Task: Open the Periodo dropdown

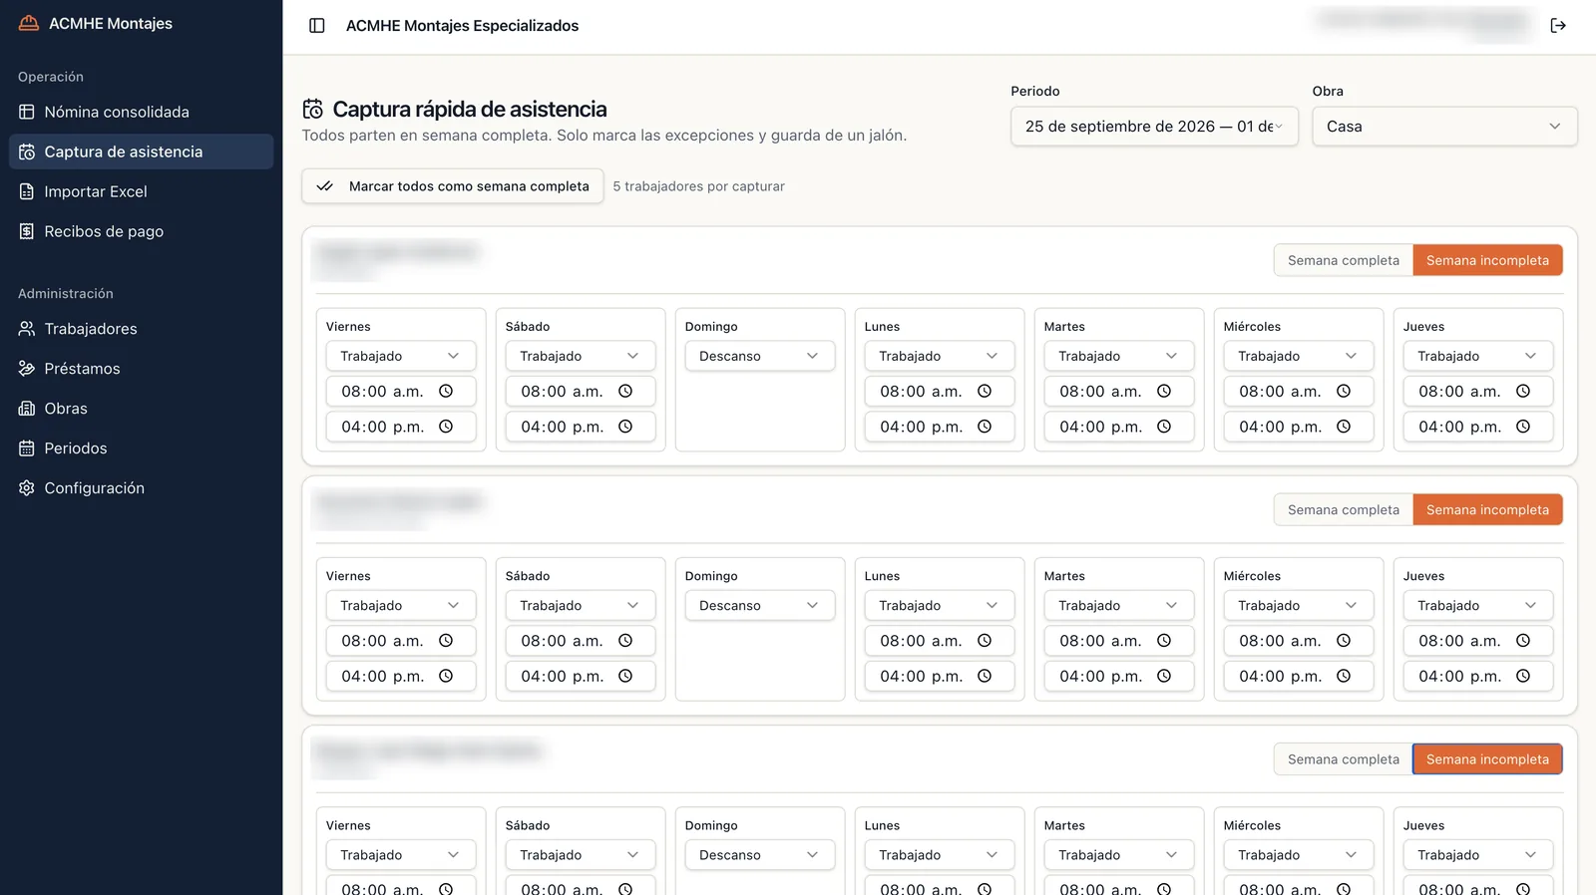Action: coord(1154,127)
